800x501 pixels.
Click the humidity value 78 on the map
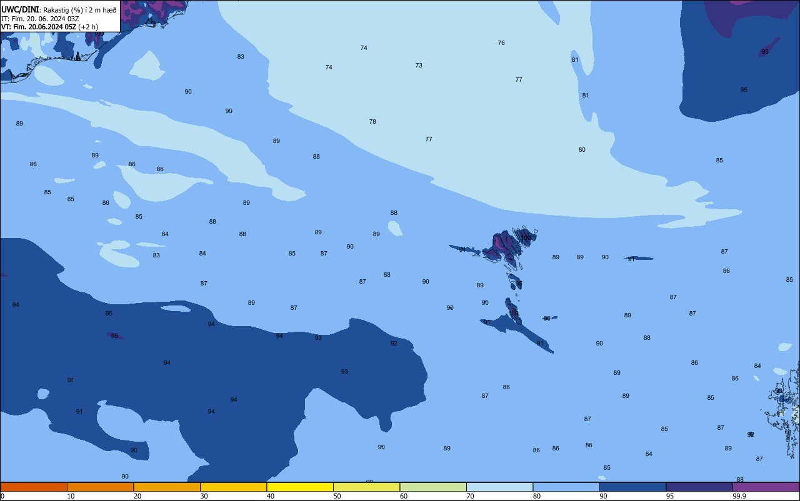click(x=372, y=121)
